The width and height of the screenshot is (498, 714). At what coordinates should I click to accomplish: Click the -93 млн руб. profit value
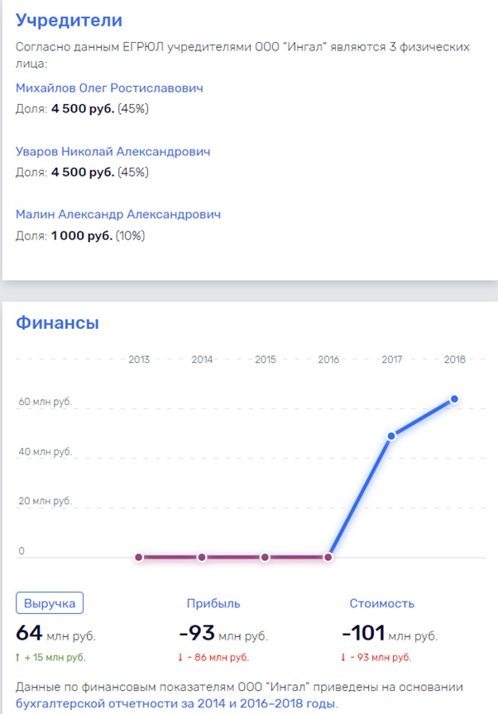[x=223, y=633]
